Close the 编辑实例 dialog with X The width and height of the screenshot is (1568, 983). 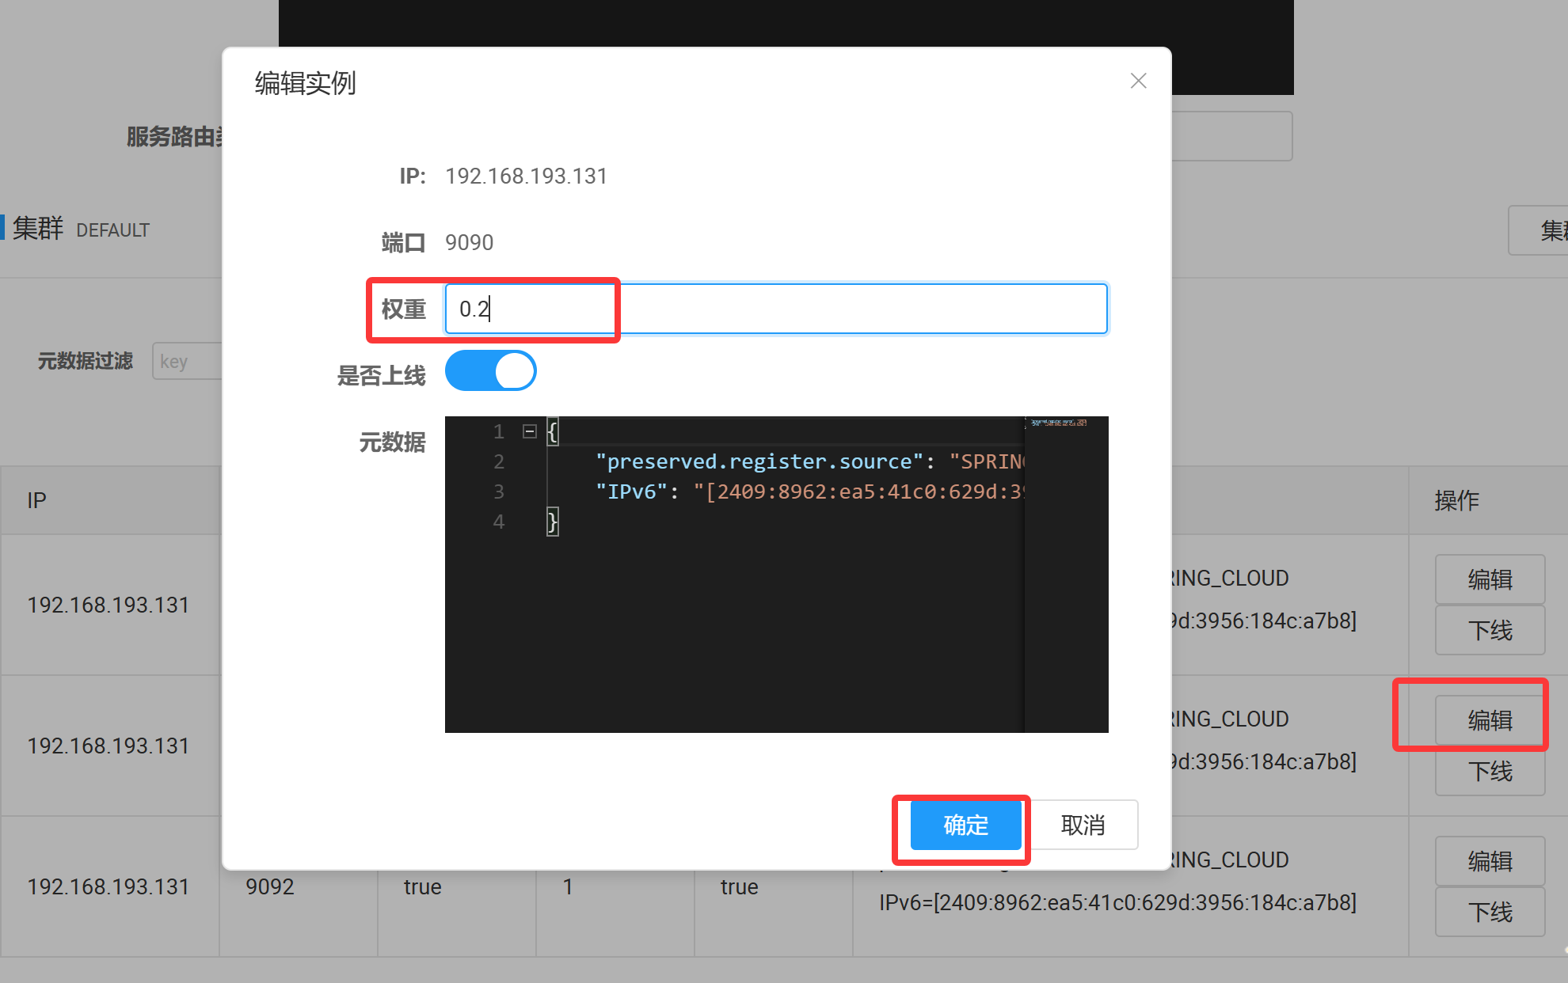click(1138, 81)
